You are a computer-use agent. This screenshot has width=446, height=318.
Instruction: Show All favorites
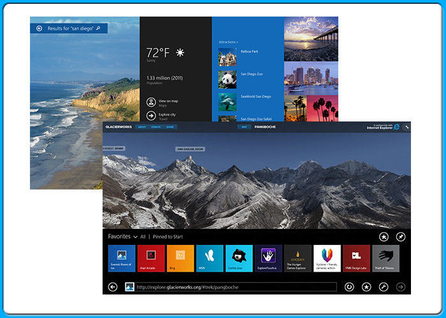tap(143, 237)
